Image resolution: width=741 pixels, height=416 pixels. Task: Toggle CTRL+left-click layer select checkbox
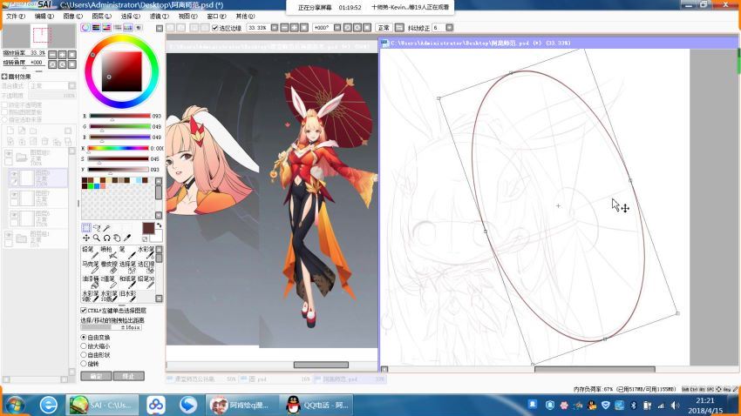84,311
